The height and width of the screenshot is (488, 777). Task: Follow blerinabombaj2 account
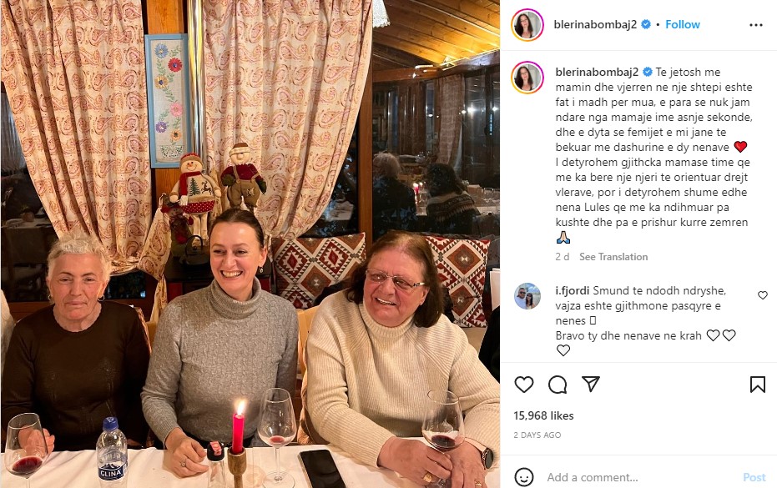tap(683, 24)
